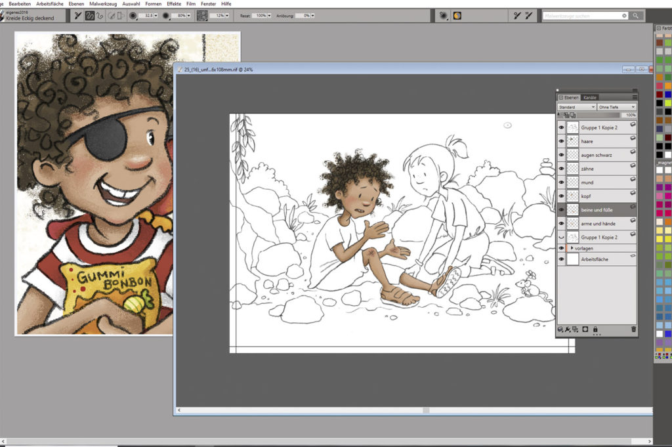Open the Standard composite method dropdown
The height and width of the screenshot is (447, 672).
click(576, 106)
